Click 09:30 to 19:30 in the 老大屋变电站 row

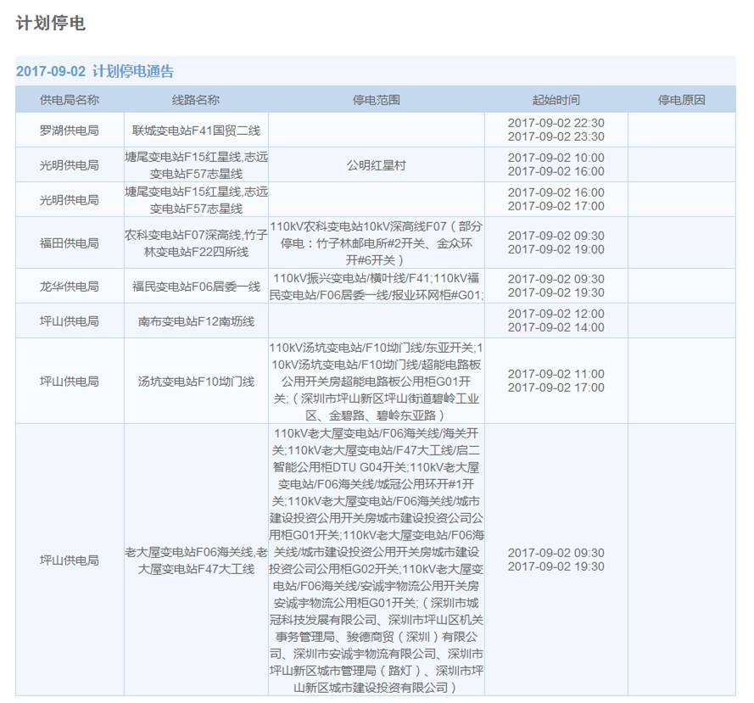556,559
